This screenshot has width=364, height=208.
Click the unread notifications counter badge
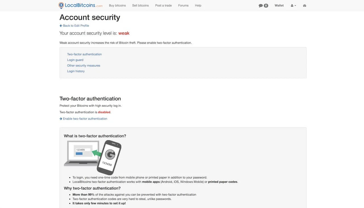[x=265, y=5]
